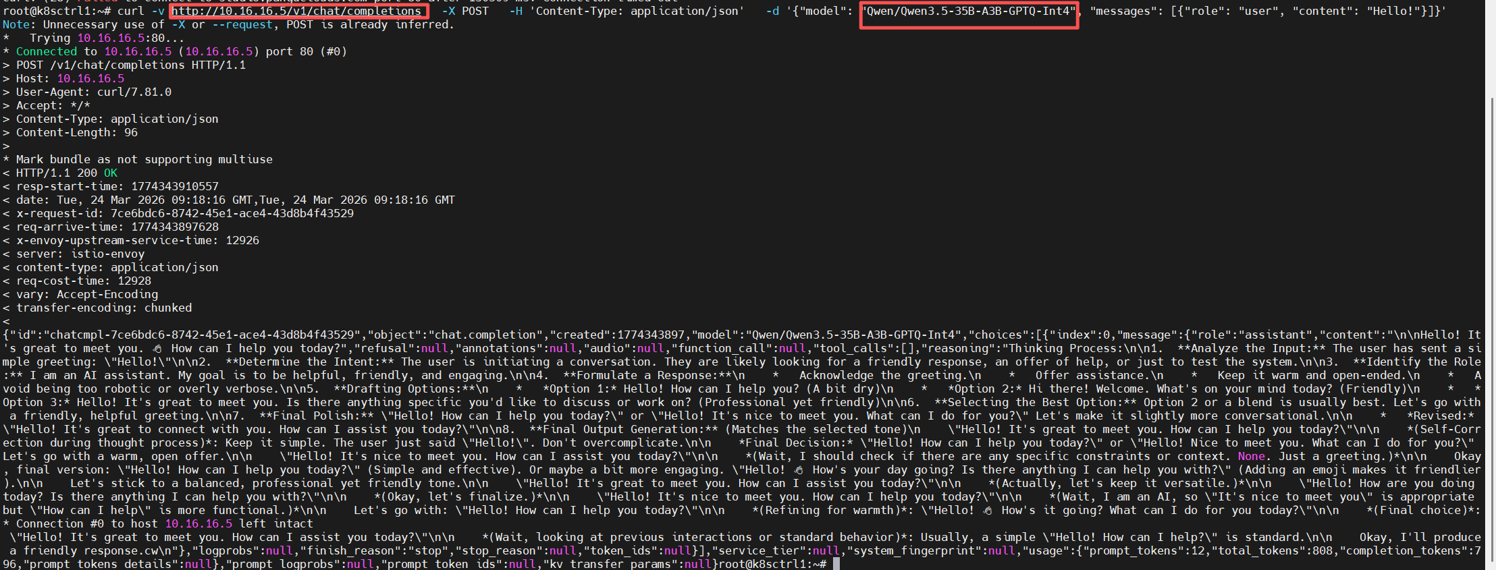Click "Mark bundle as not supporting multiuse" line

pos(144,160)
